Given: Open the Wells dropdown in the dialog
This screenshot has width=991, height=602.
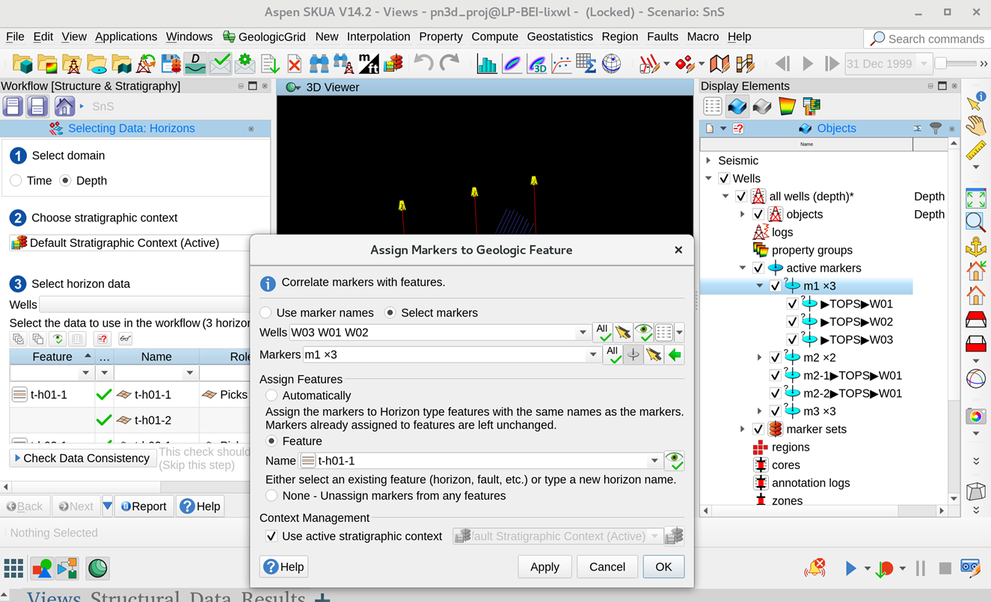Looking at the screenshot, I should [583, 332].
